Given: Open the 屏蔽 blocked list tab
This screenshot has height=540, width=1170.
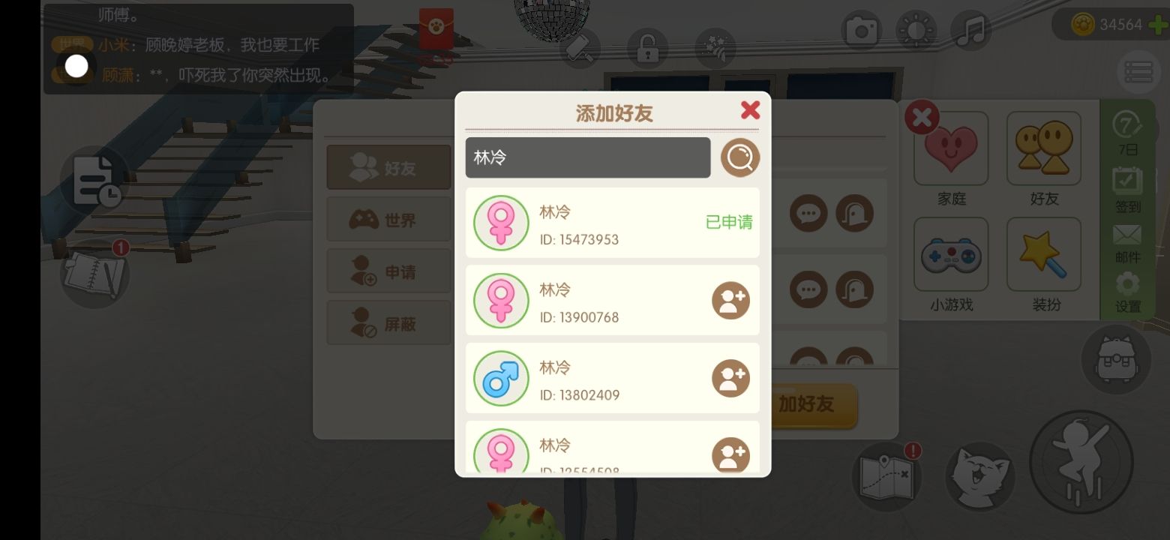Looking at the screenshot, I should pyautogui.click(x=388, y=323).
